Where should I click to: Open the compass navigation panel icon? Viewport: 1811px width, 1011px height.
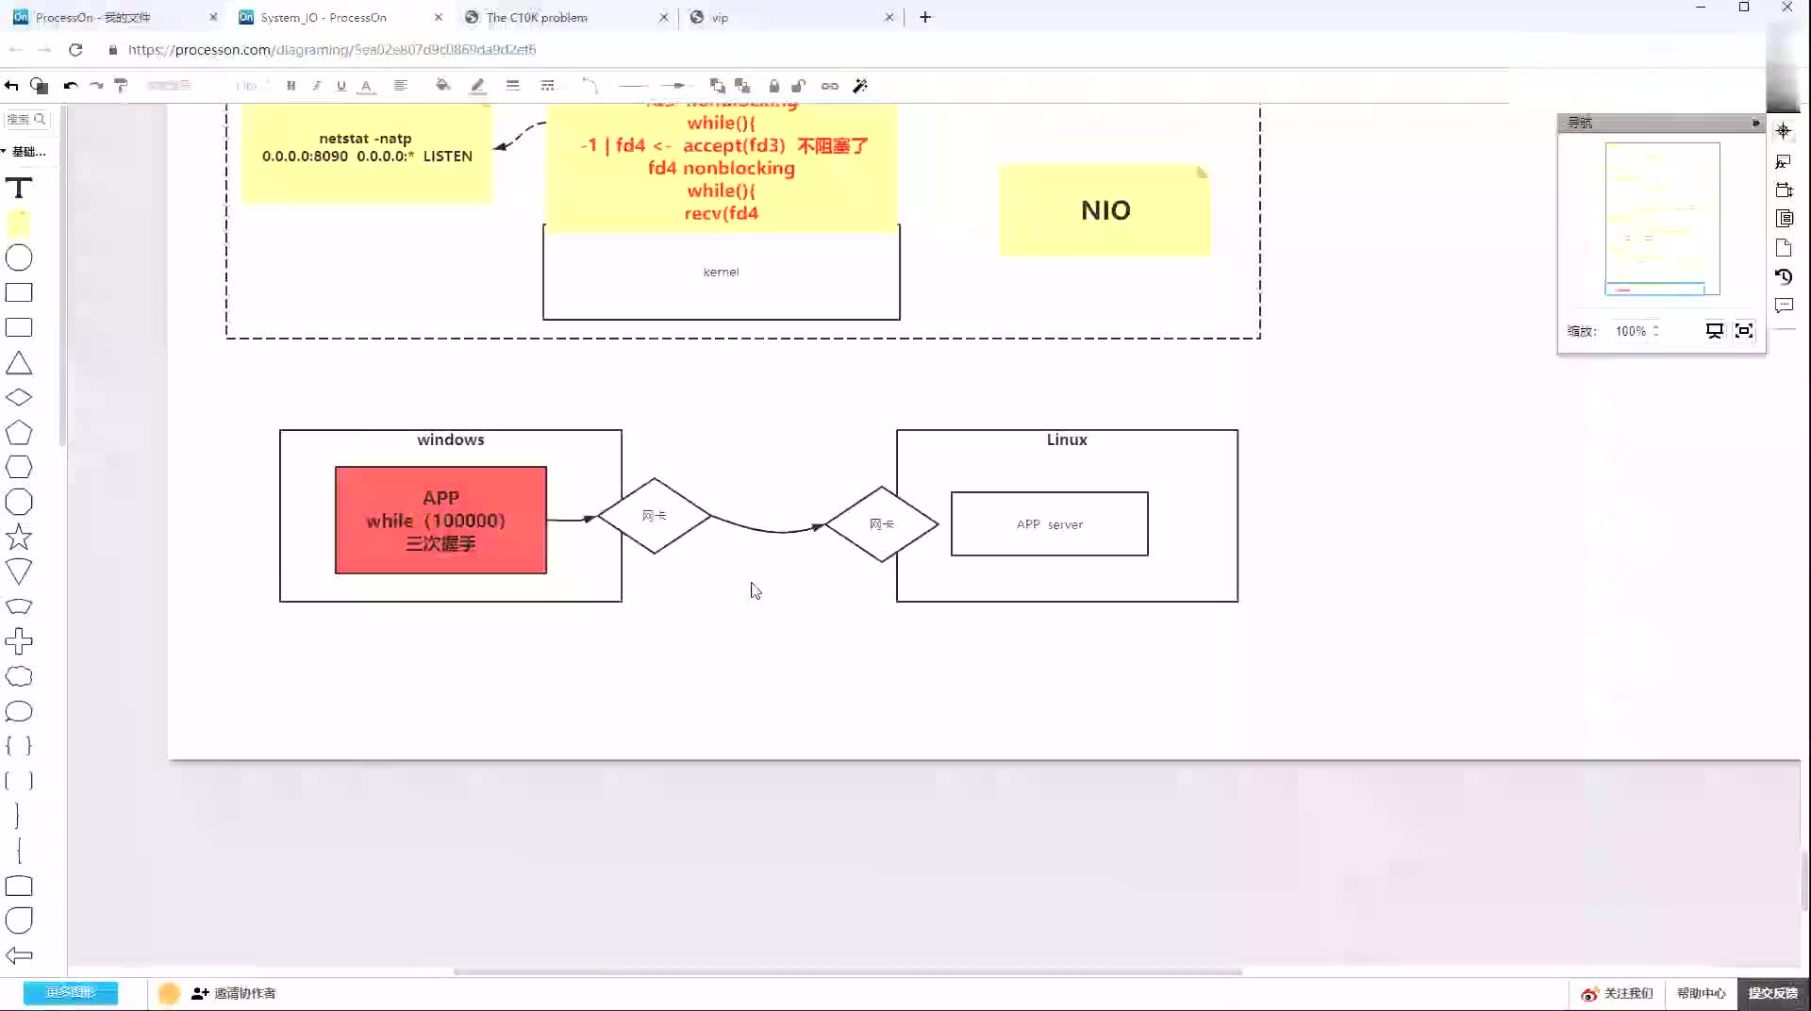pos(1783,131)
